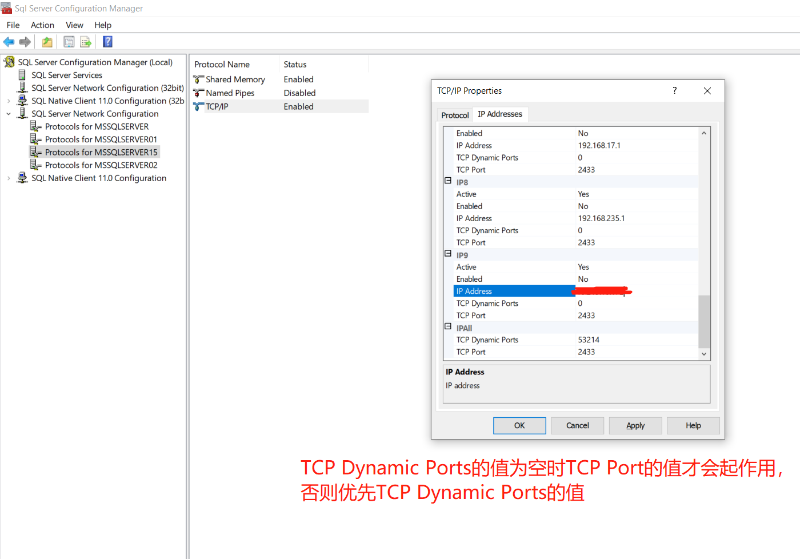
Task: Click IP address value 192.168.17.1
Action: (599, 145)
